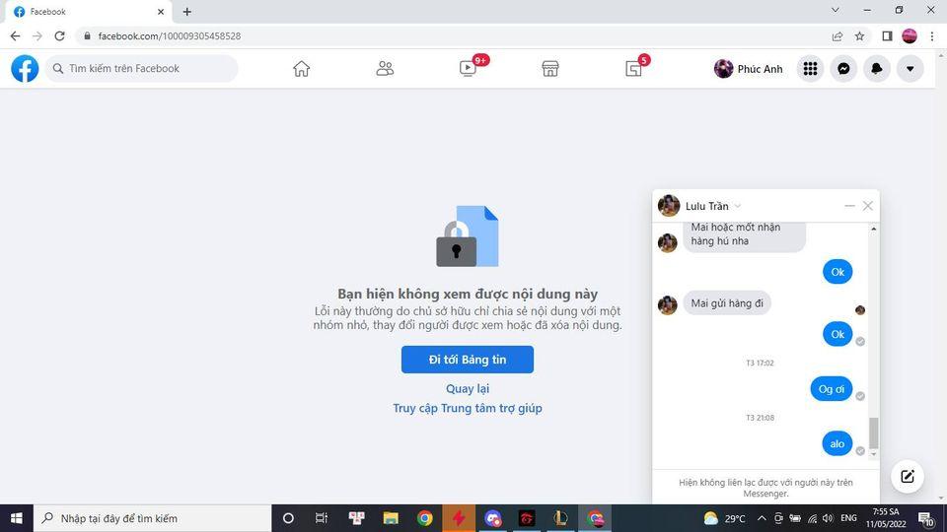Screen dimensions: 947x532
Task: Open the Messenger icon in header
Action: click(x=843, y=69)
